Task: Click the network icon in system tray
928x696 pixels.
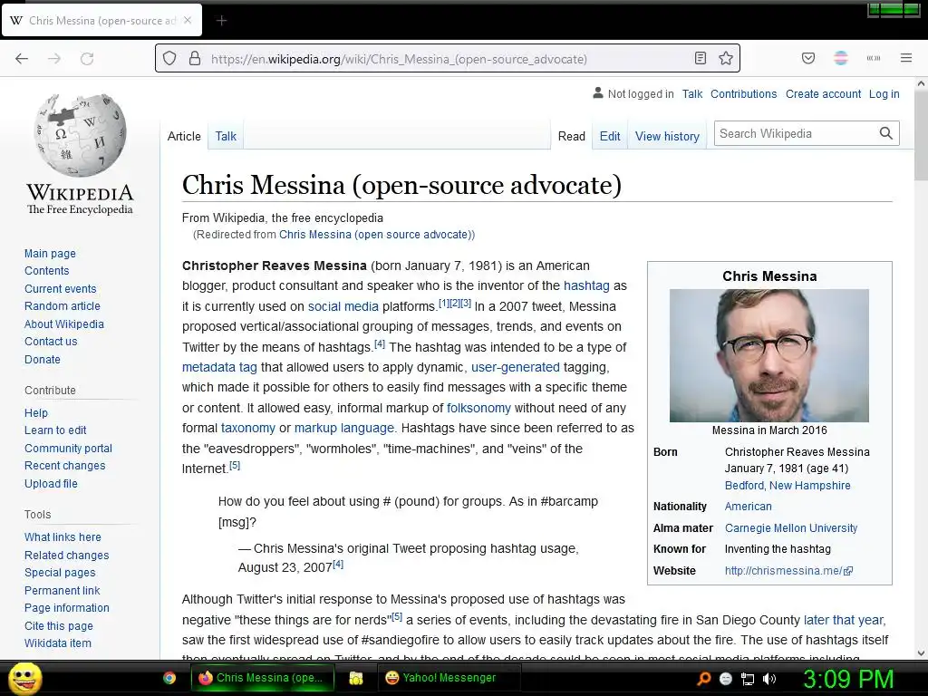Action: click(x=748, y=679)
